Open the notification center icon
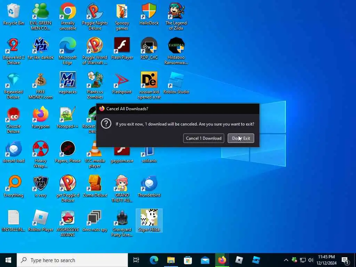The height and width of the screenshot is (267, 356). (345, 260)
